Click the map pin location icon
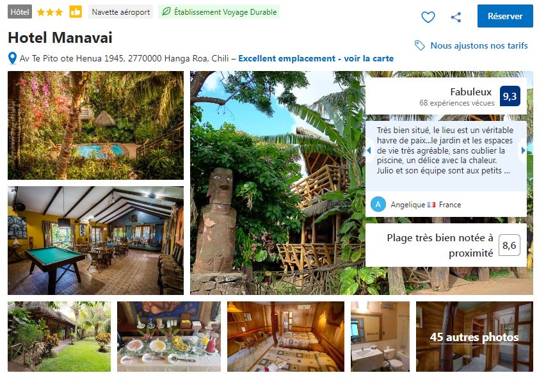 click(12, 58)
